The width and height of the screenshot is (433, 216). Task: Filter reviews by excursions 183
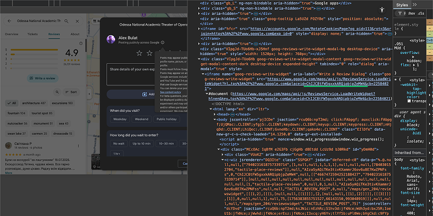(63, 103)
